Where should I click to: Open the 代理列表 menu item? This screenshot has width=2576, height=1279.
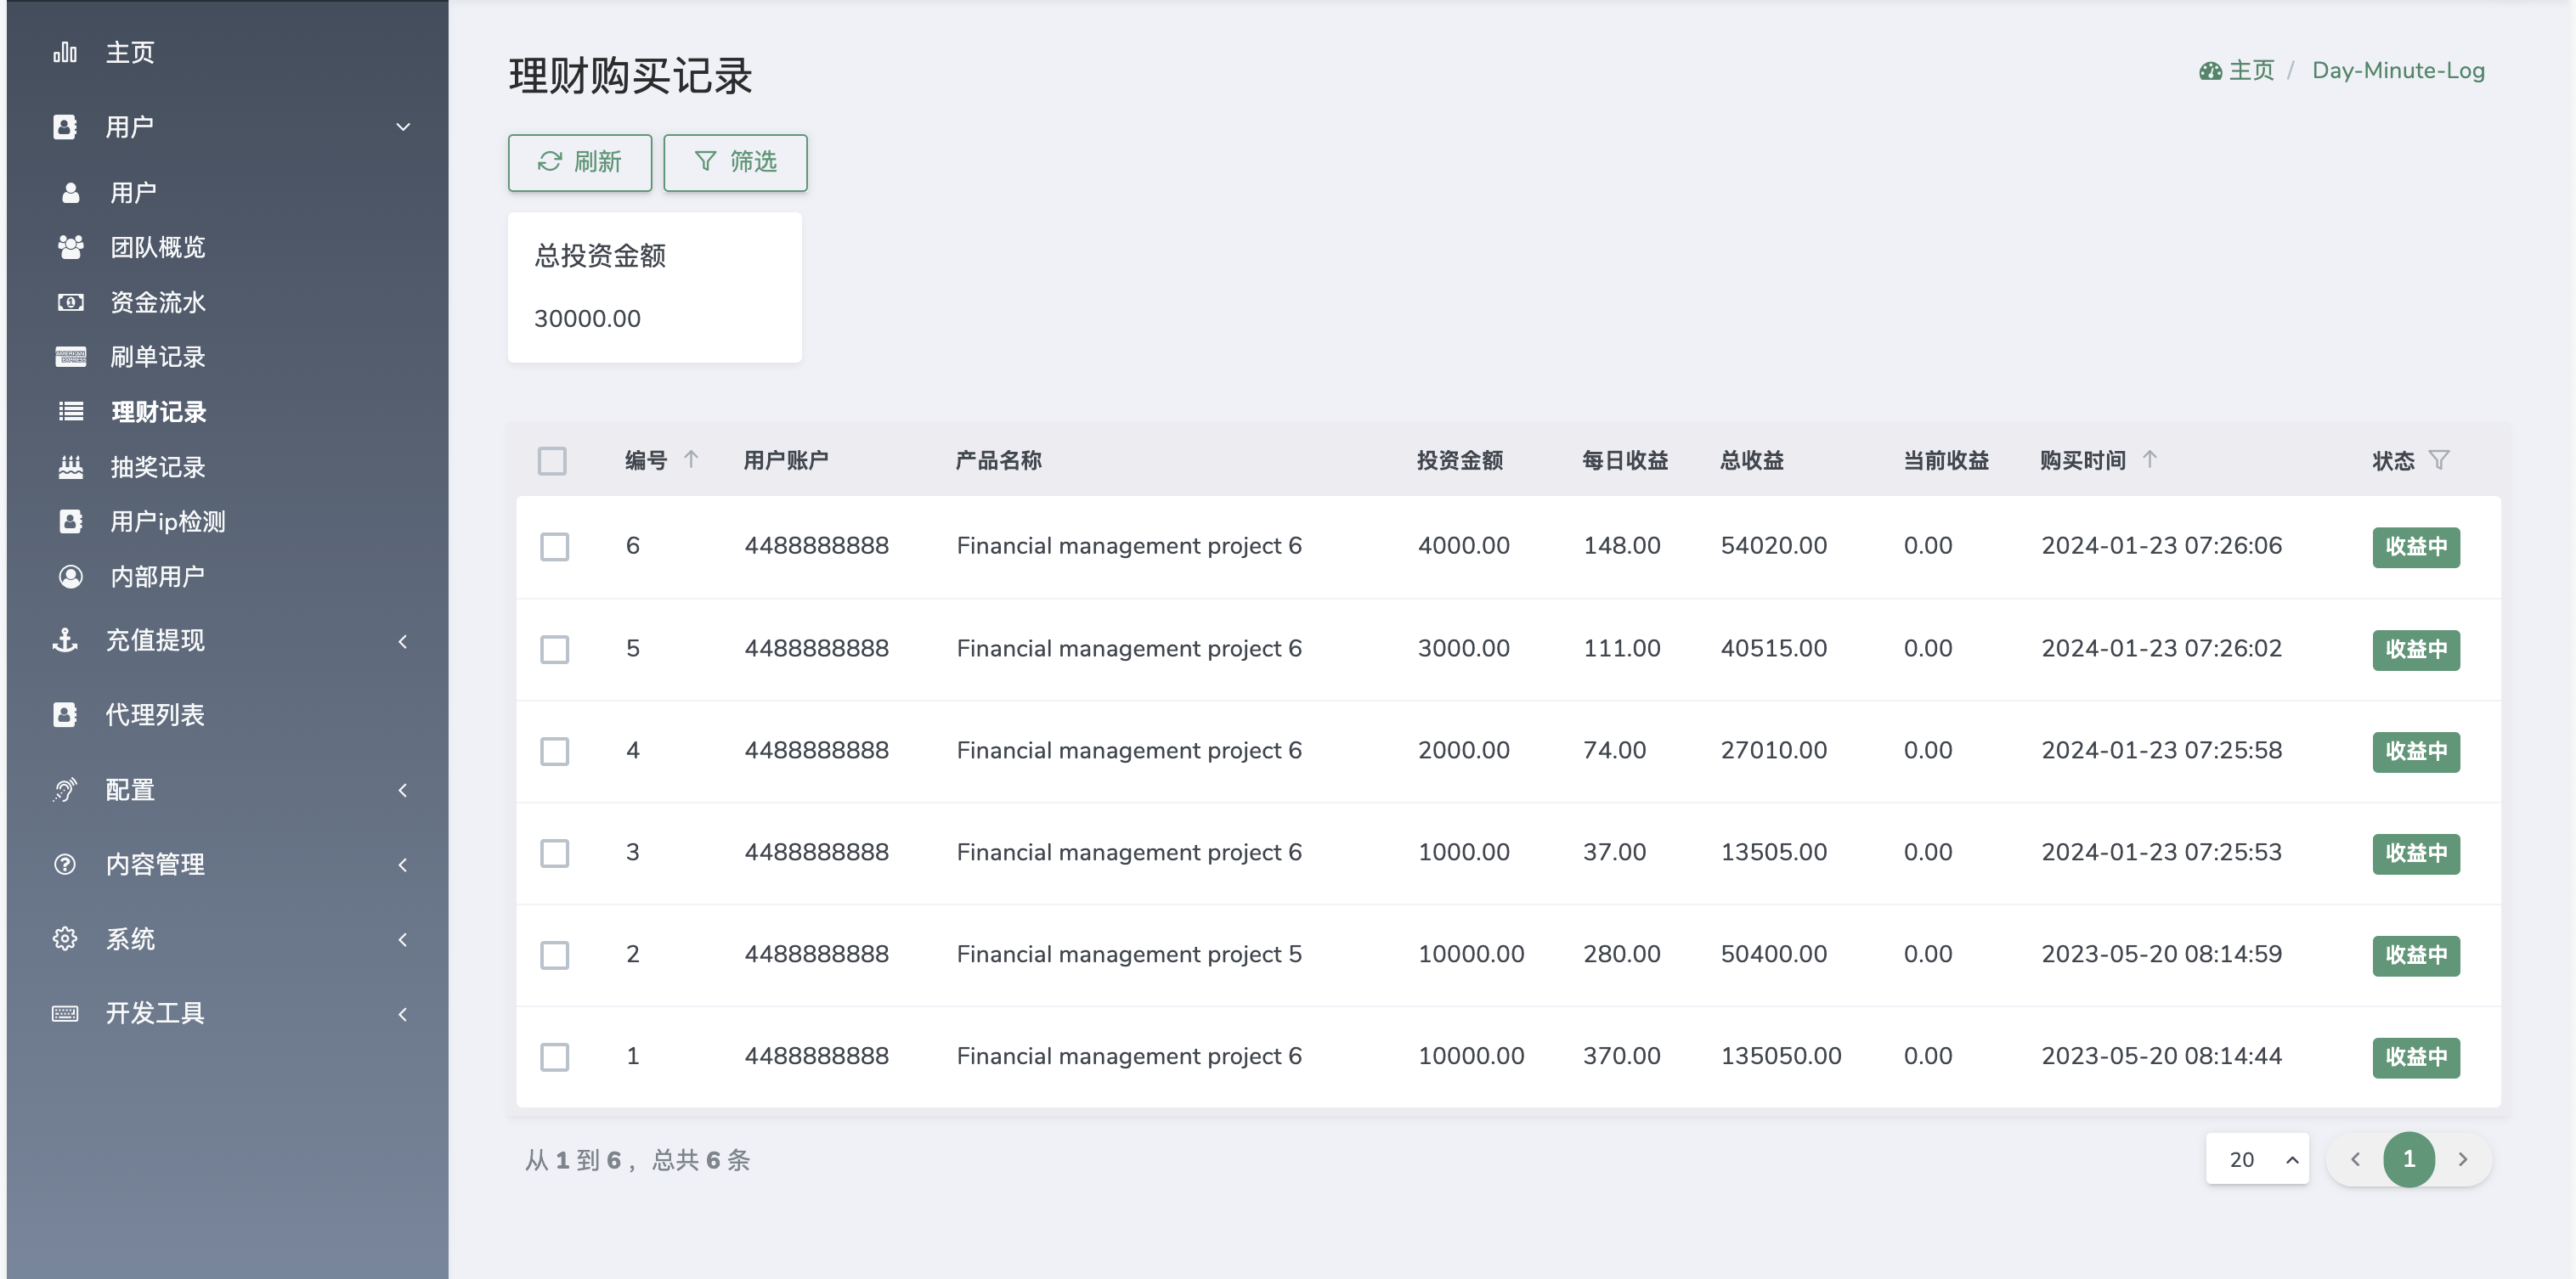228,714
